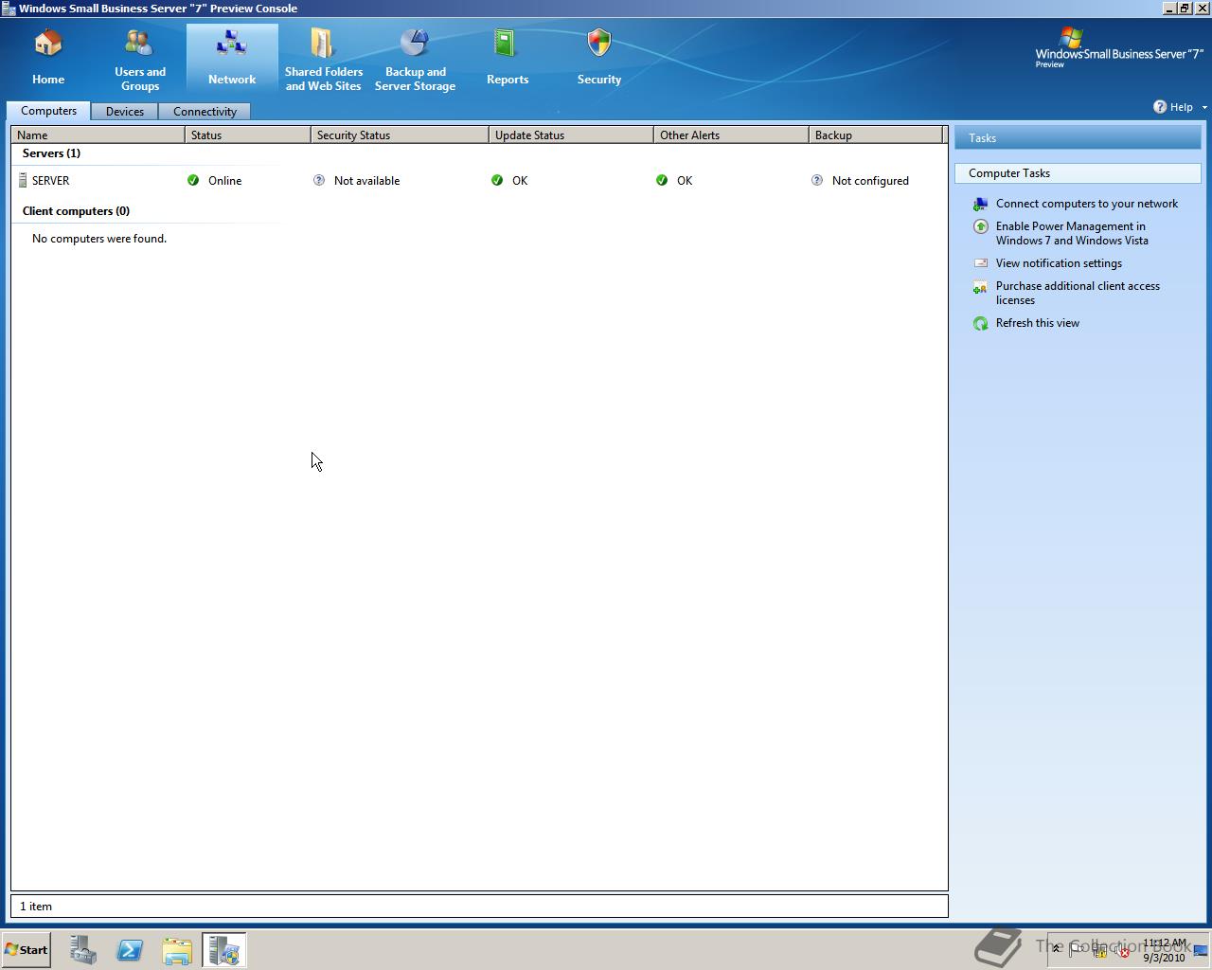Enable Power Management in Windows 7 link
This screenshot has height=970, width=1212.
pos(1072,233)
